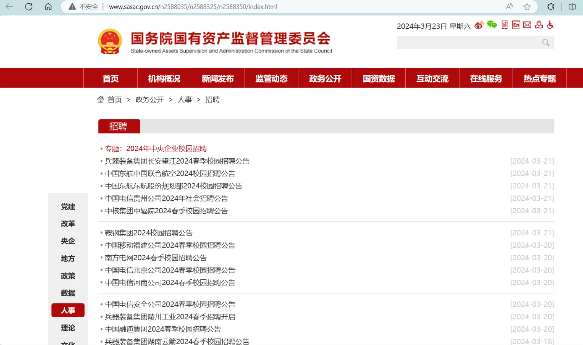Open the wheelchair accessibility icon

pyautogui.click(x=550, y=25)
